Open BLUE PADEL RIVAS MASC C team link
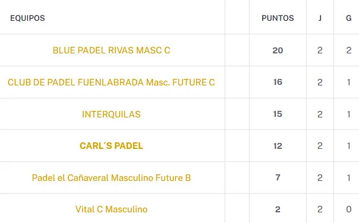Screen dimensions: 359x223 point(111,50)
